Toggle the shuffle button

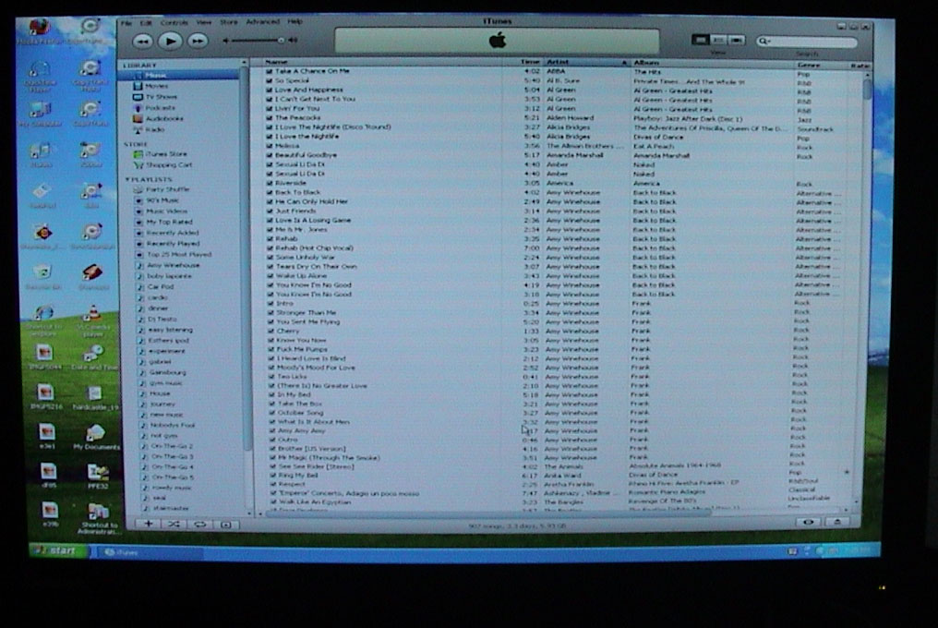(174, 525)
